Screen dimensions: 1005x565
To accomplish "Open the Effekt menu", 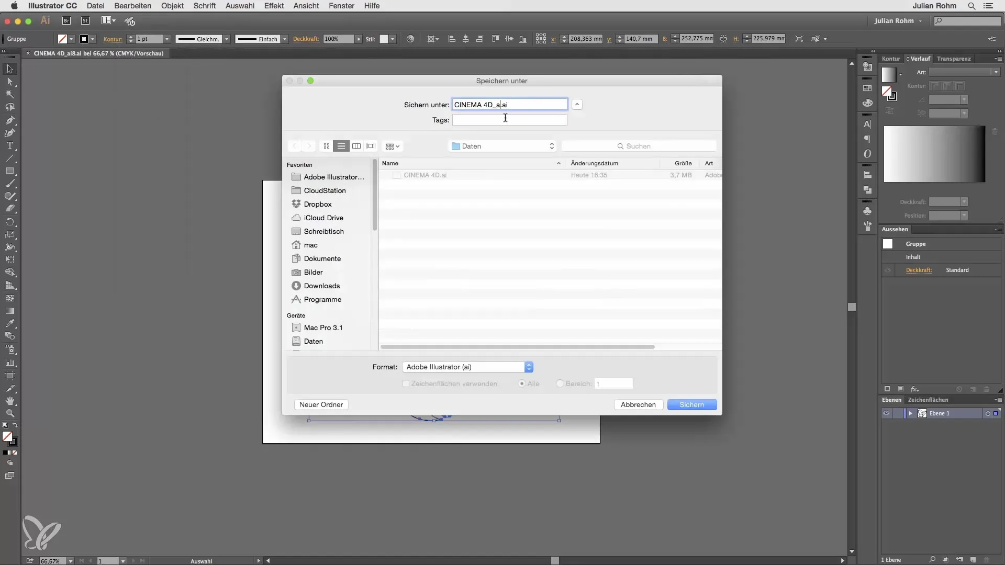I will [274, 6].
